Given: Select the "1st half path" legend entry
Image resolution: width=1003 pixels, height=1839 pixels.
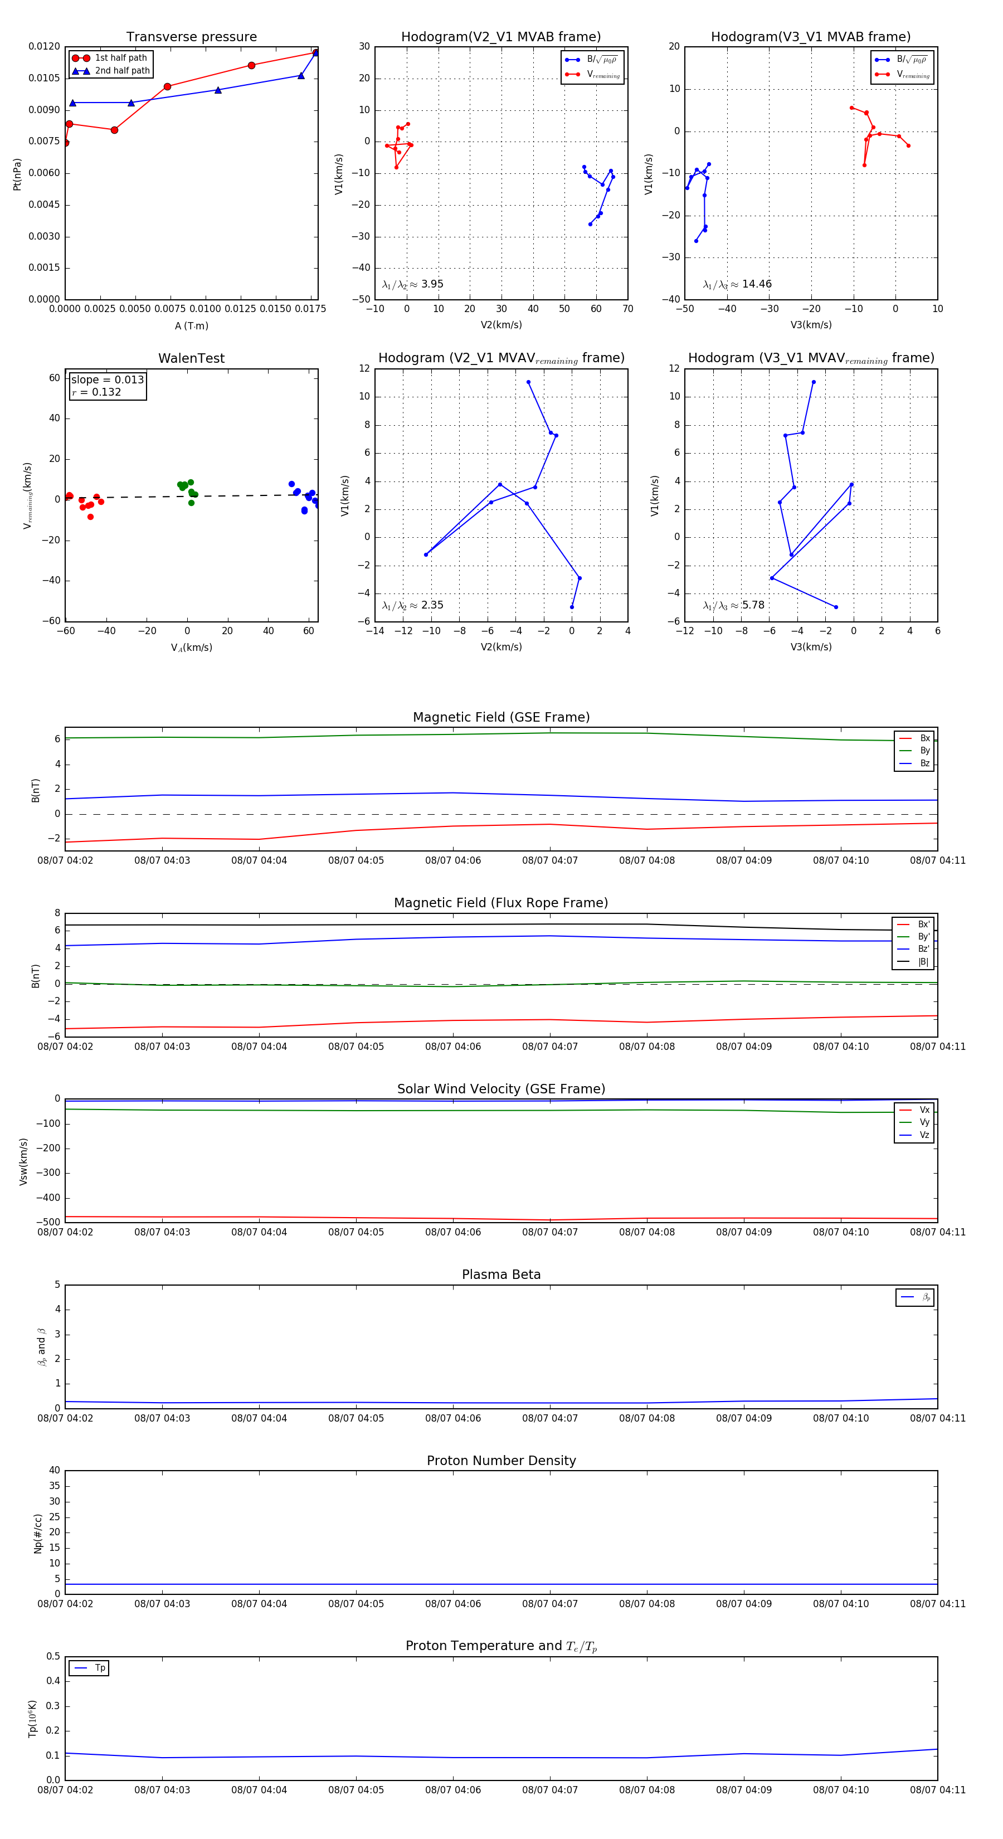Looking at the screenshot, I should pos(109,58).
